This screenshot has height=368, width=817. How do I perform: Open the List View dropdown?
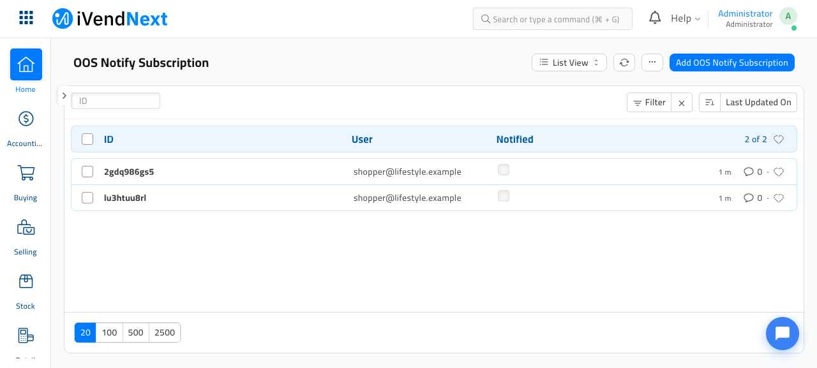click(569, 63)
